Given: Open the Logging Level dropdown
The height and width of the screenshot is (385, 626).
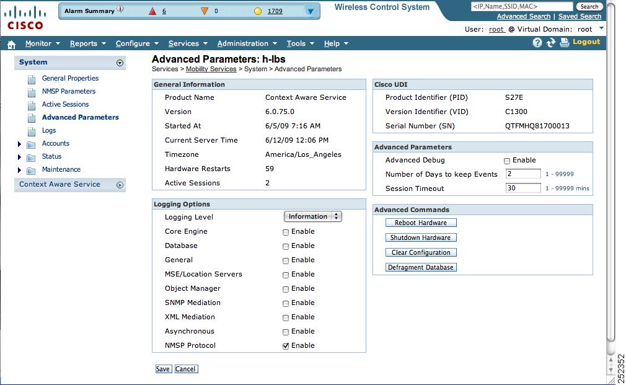Looking at the screenshot, I should [x=313, y=216].
